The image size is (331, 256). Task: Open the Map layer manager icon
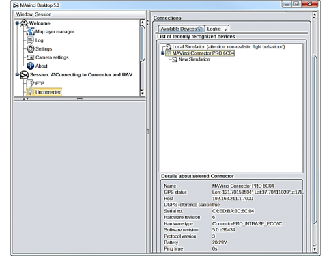pyautogui.click(x=30, y=31)
